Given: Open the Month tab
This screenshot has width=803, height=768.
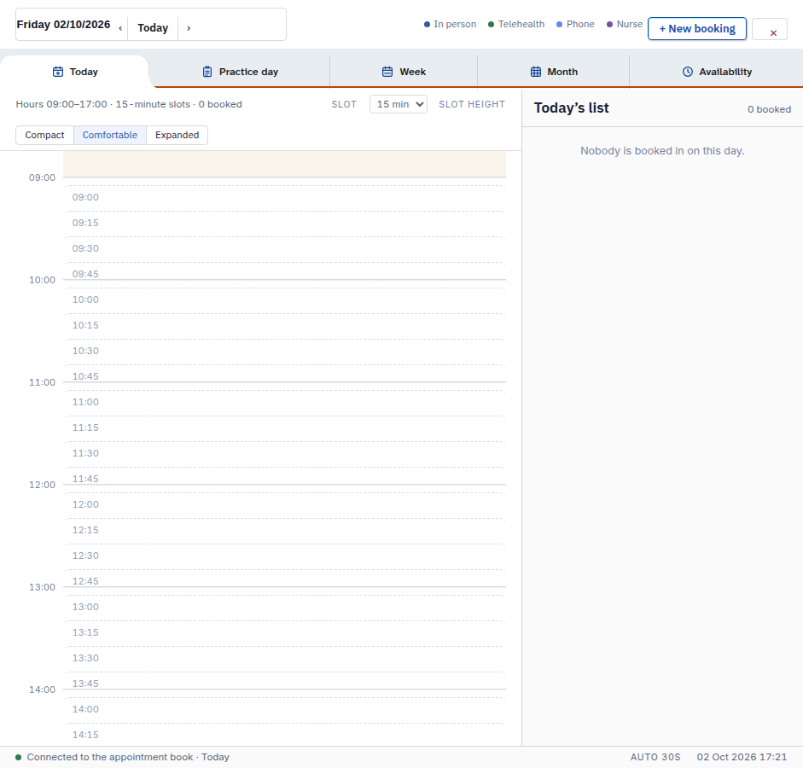Looking at the screenshot, I should coord(554,72).
